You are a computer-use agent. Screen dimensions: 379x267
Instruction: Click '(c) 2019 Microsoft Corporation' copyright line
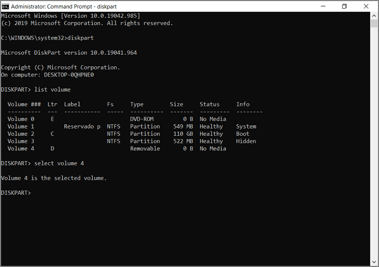[87, 23]
